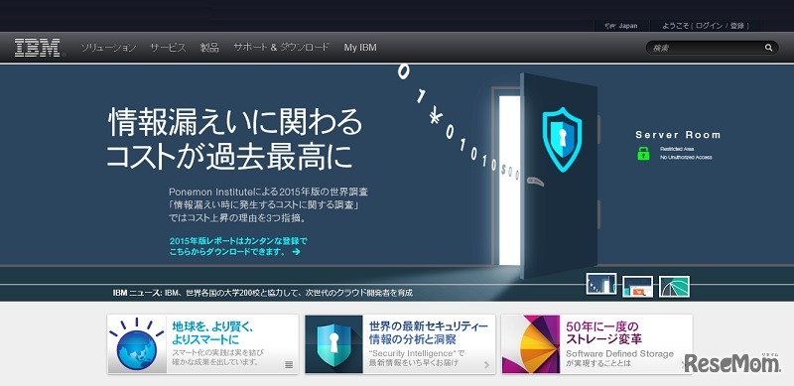This screenshot has height=386, width=794.
Task: Open the 地球を、より賢く、よりスマートに card title
Action: (x=212, y=332)
